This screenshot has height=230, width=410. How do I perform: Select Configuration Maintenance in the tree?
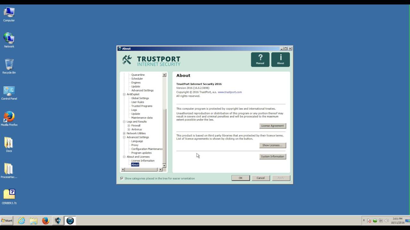coord(147,149)
